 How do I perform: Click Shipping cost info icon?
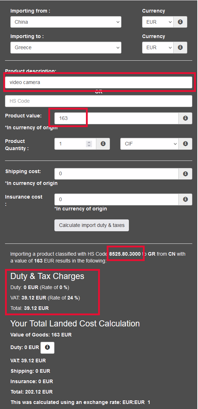[185, 174]
